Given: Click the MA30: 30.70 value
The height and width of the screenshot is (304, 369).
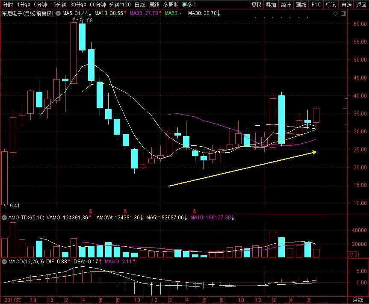Looking at the screenshot, I should pyautogui.click(x=204, y=13).
